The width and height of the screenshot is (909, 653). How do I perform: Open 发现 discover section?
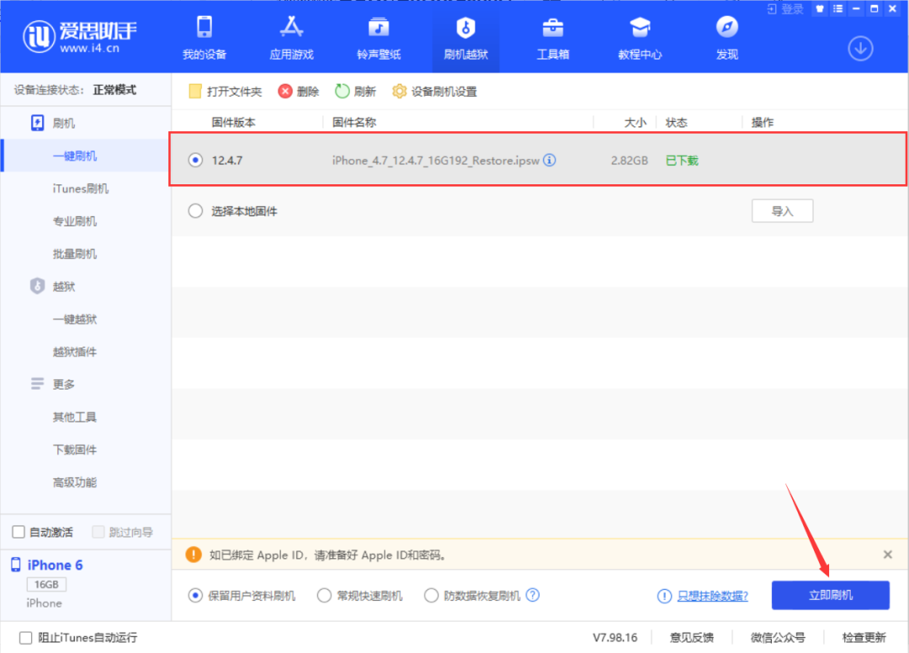tap(726, 38)
